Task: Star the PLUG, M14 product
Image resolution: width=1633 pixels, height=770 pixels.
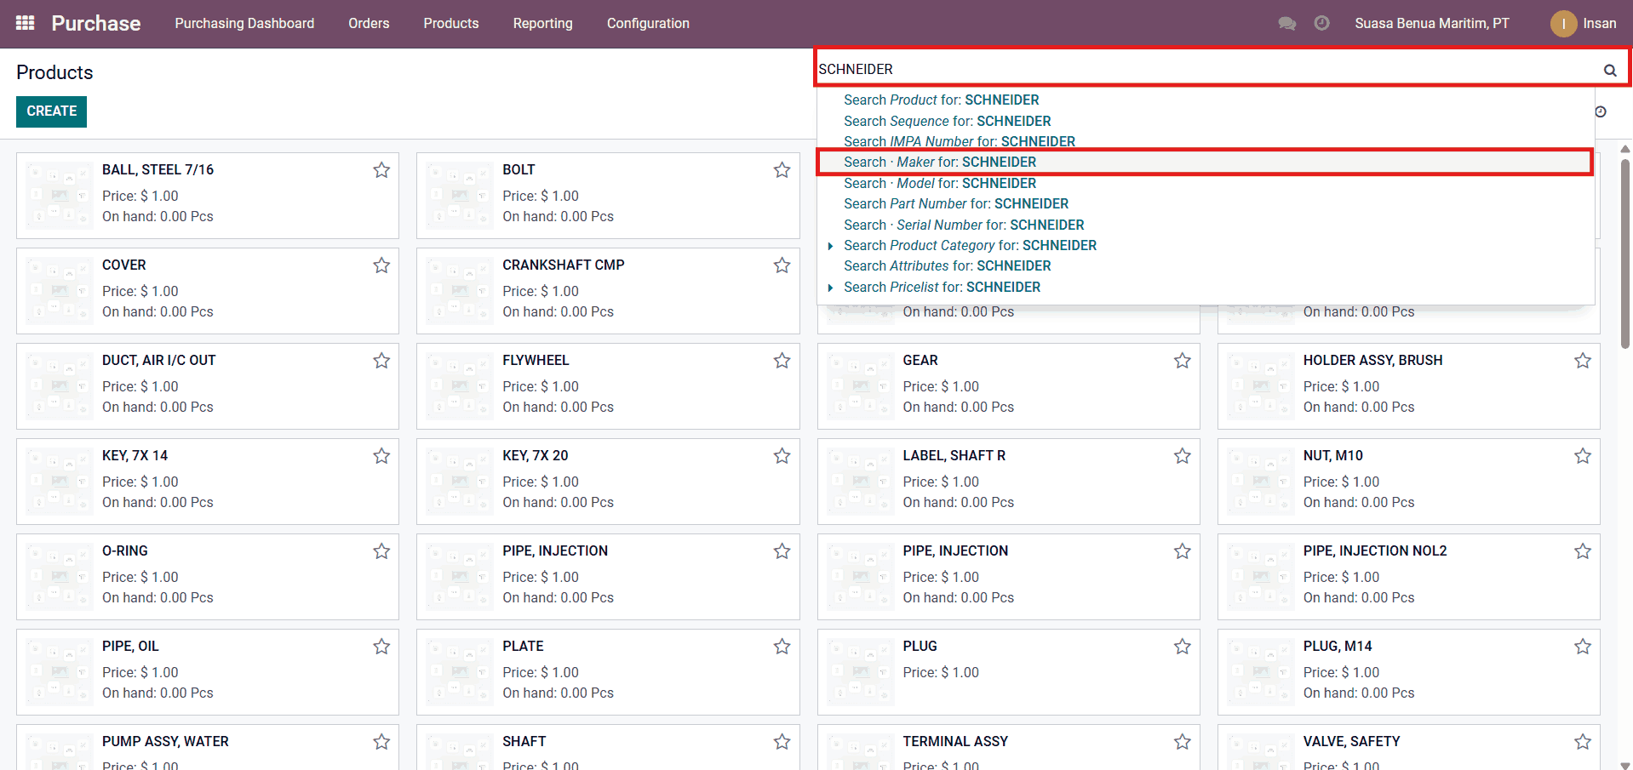Action: coord(1582,647)
